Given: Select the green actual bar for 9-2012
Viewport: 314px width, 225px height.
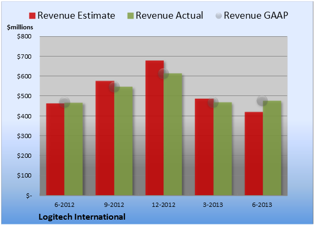Looking at the screenshot, I should [123, 141].
